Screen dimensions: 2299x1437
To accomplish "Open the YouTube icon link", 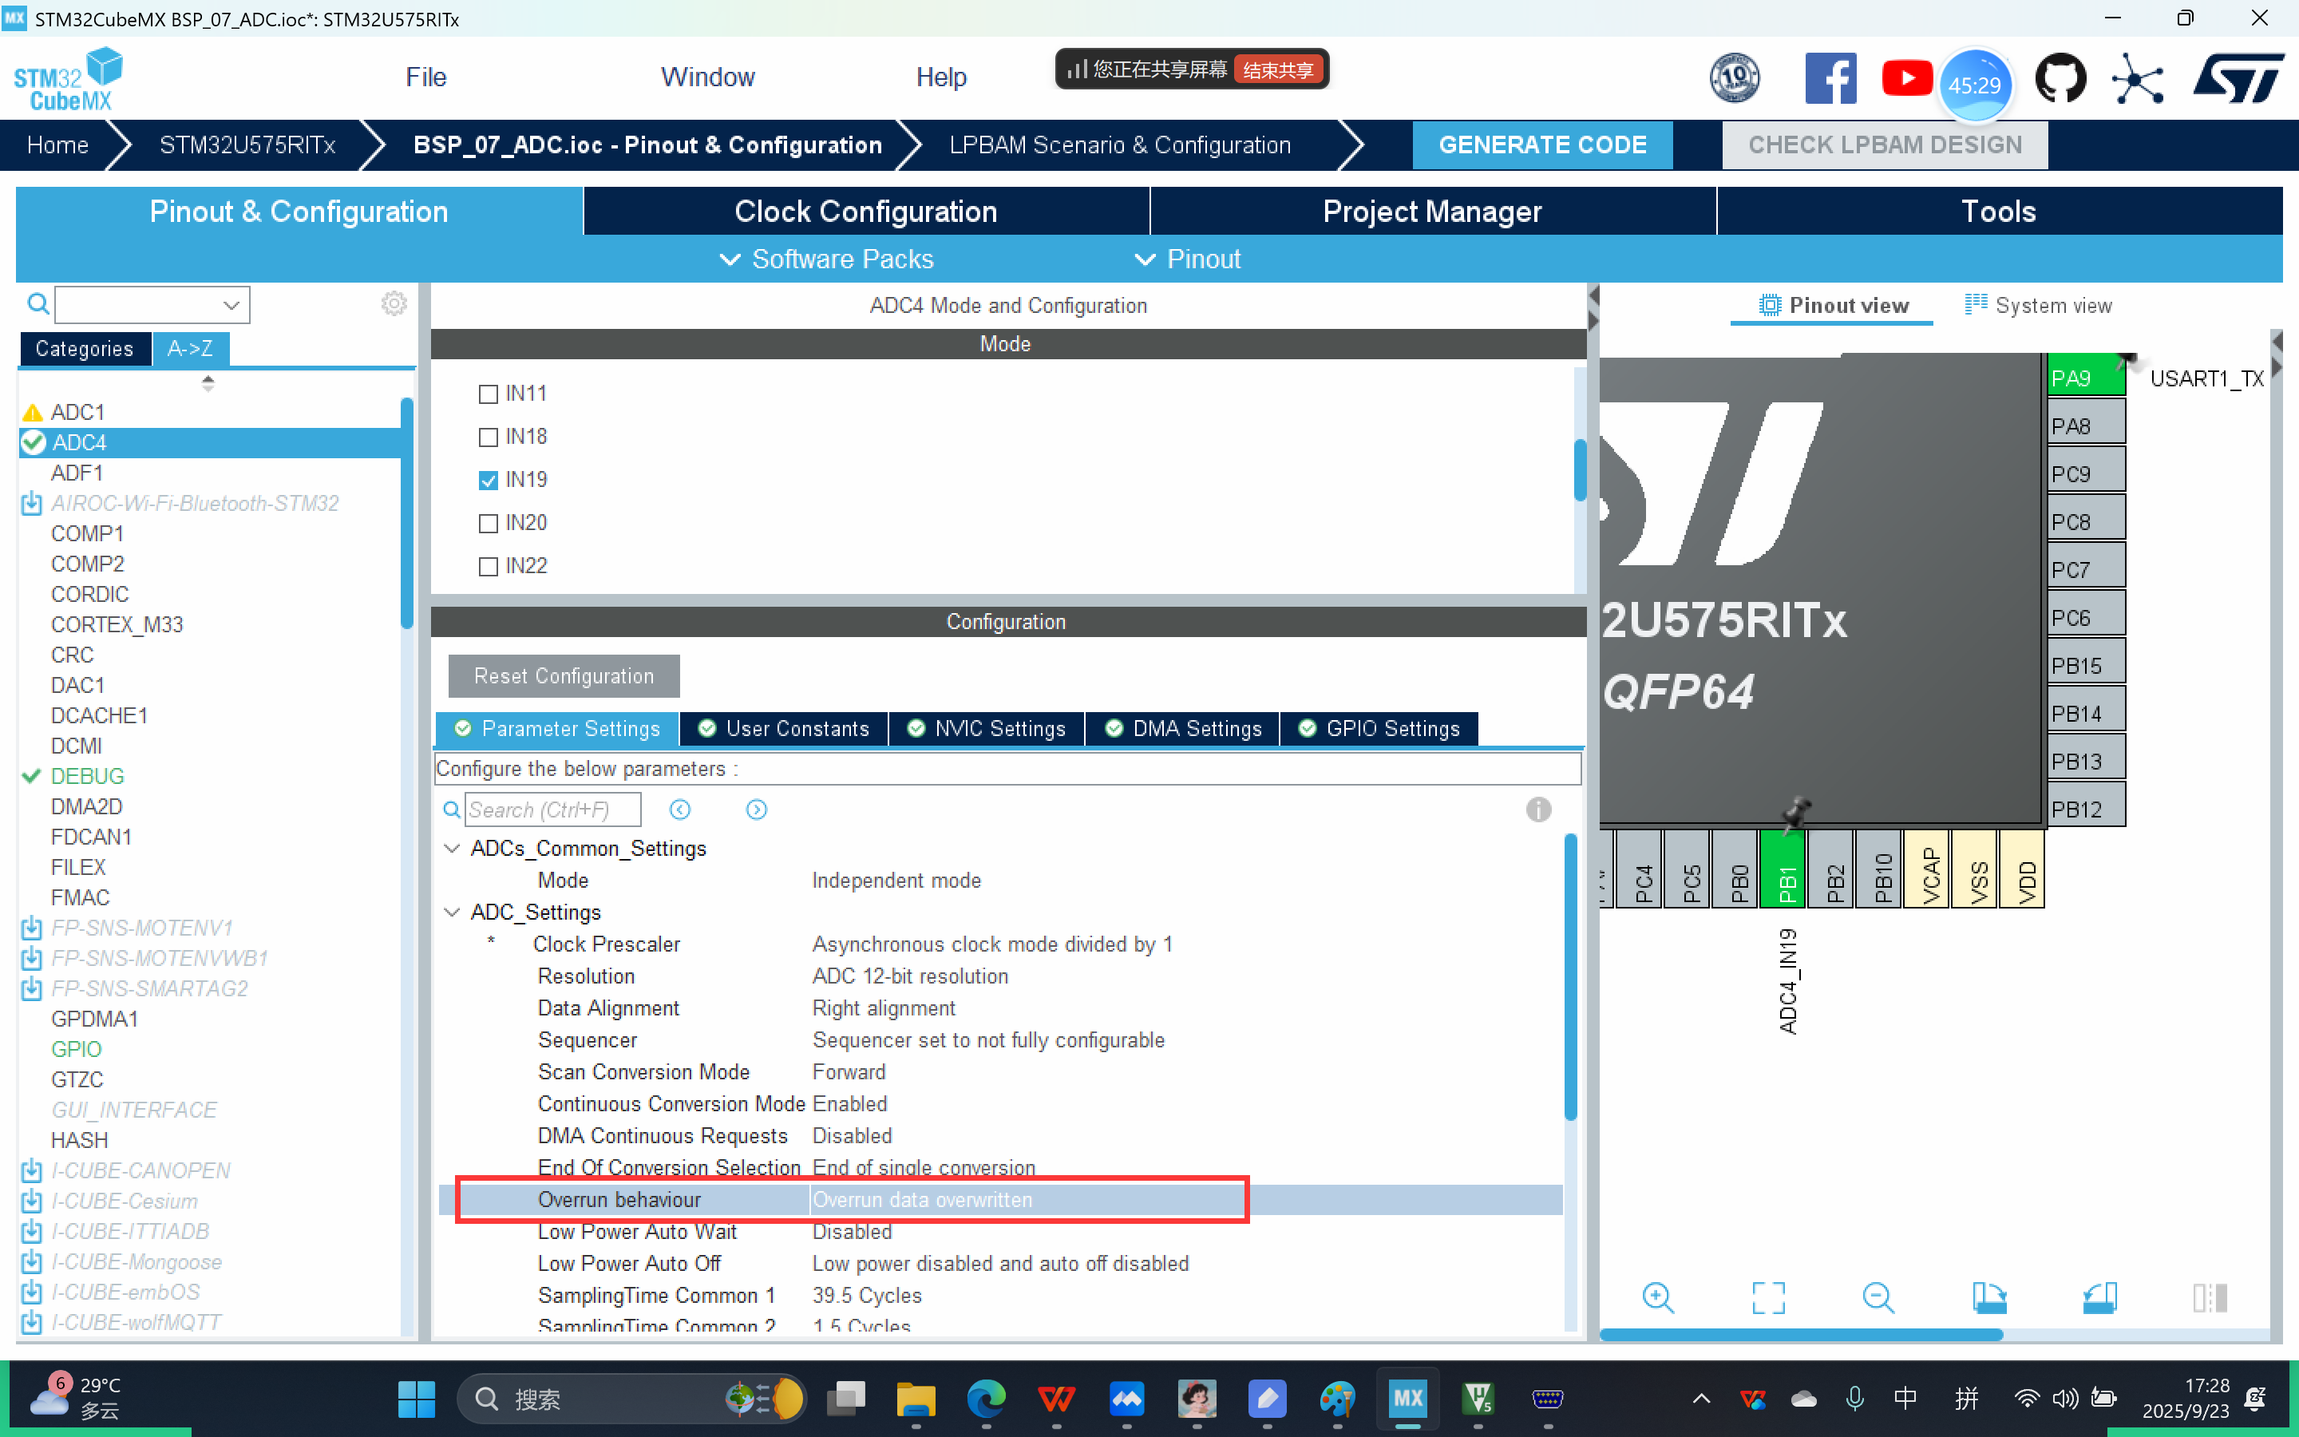I will (x=1905, y=79).
